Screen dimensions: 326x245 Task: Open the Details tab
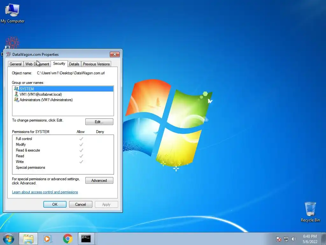pos(74,64)
